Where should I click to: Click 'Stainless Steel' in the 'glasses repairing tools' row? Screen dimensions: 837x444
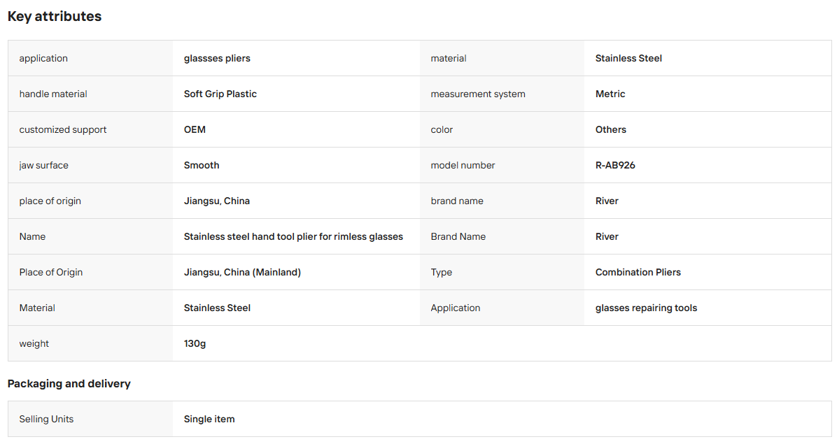coord(217,308)
